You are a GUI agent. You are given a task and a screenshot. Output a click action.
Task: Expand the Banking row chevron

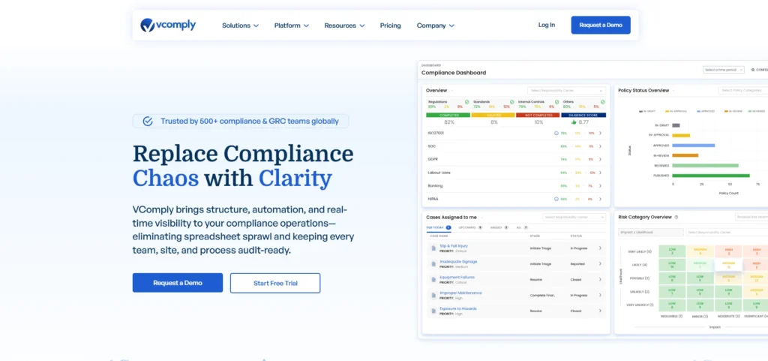[601, 186]
